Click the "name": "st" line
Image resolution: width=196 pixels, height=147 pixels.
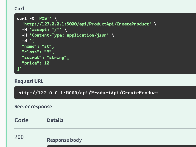38,47
